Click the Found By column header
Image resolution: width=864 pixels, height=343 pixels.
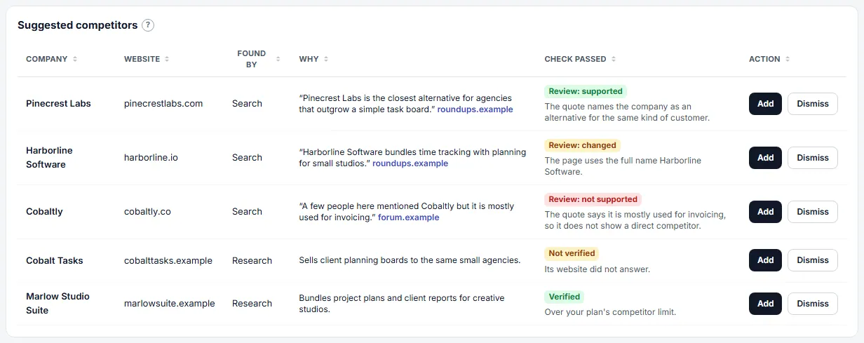coord(251,59)
